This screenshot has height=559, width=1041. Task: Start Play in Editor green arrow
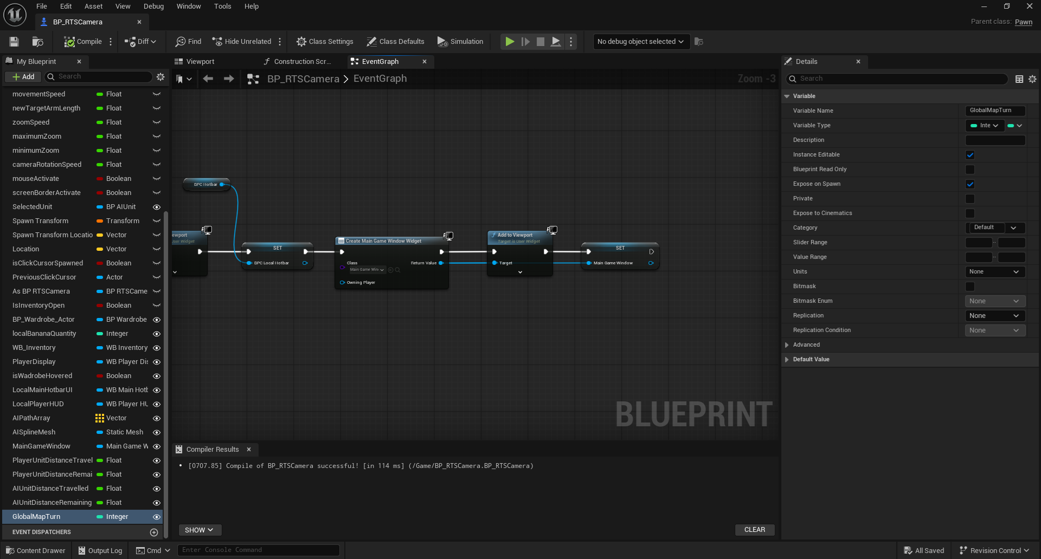pyautogui.click(x=510, y=42)
